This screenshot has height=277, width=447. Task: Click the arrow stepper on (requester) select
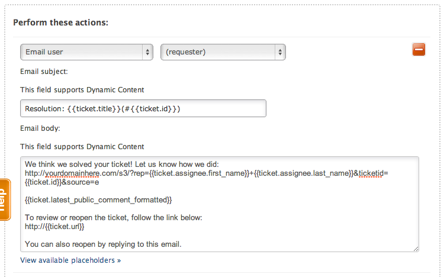(279, 52)
